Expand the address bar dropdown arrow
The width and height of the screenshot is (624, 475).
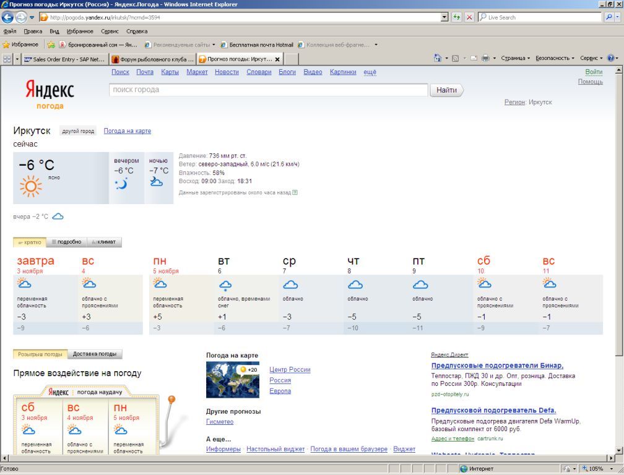(444, 17)
